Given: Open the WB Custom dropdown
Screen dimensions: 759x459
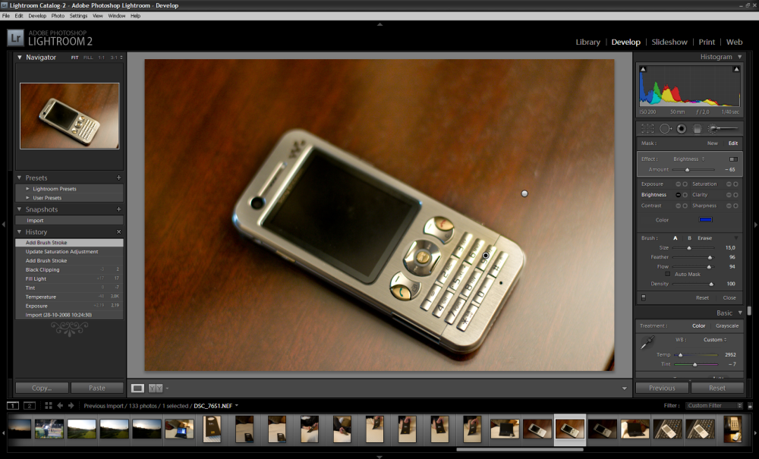Looking at the screenshot, I should click(x=715, y=340).
